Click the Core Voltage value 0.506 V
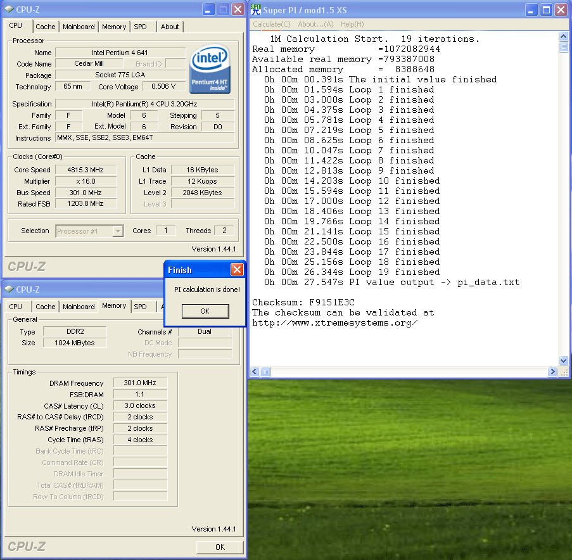Viewport: 572px width, 560px height. tap(163, 86)
